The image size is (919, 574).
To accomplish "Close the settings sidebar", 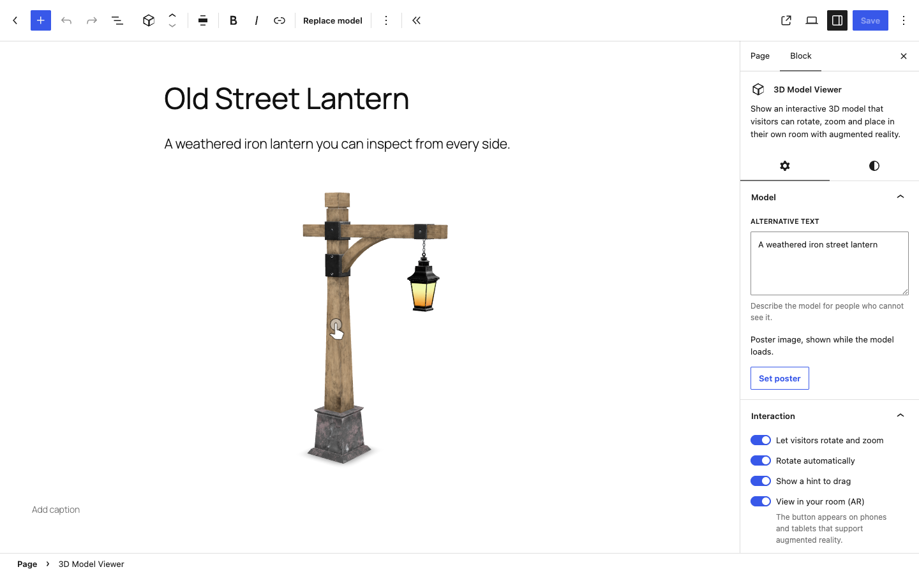I will pyautogui.click(x=904, y=56).
